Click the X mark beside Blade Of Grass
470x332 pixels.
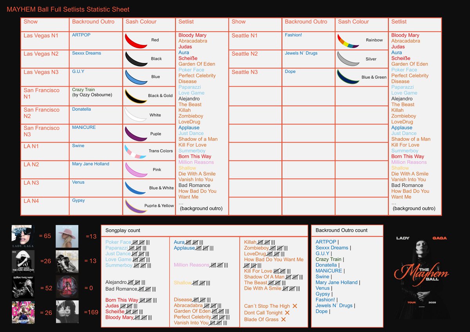(283, 319)
